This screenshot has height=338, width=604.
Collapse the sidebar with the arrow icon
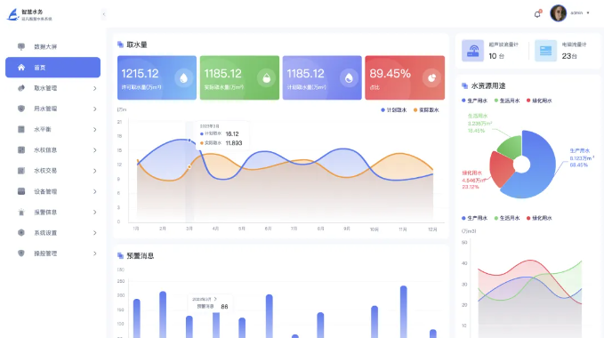point(103,14)
